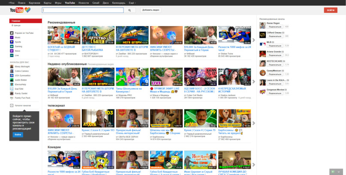Image resolution: width=346 pixels, height=175 pixels.
Task: Show next videos in Комедии row
Action: click(254, 165)
